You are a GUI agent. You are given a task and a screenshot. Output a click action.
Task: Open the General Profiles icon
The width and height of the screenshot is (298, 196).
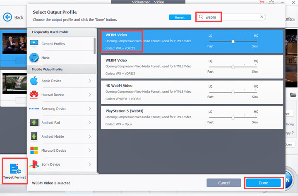[x=34, y=43]
